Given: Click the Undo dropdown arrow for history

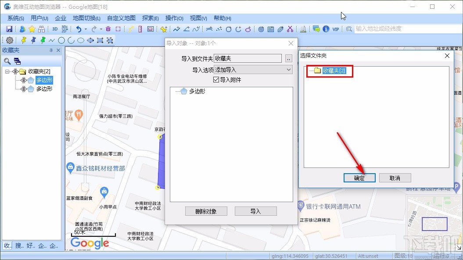Looking at the screenshot, I should pyautogui.click(x=86, y=29).
